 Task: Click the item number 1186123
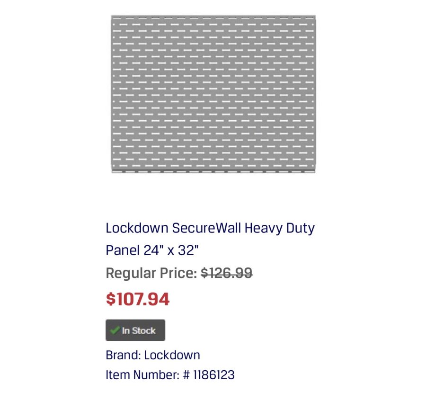214,375
